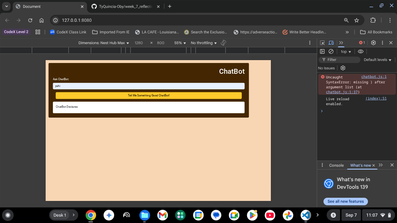Click the console Filter field
Image resolution: width=397 pixels, height=223 pixels.
click(x=339, y=60)
